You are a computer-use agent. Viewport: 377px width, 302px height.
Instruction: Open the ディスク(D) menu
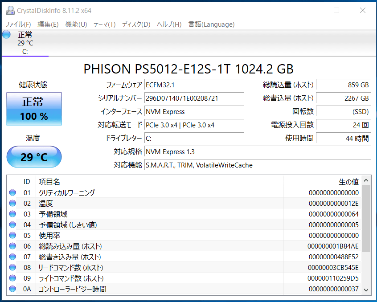pyautogui.click(x=136, y=24)
